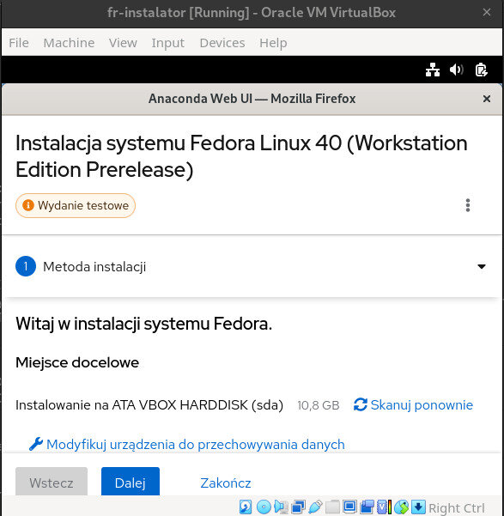Click the optical disc status icon

(x=264, y=507)
